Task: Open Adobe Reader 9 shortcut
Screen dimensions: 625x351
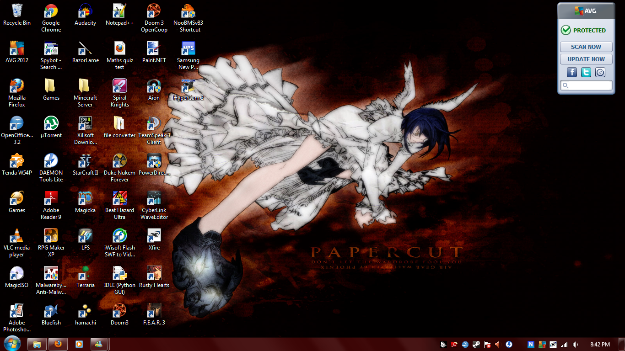Action: coord(51,206)
